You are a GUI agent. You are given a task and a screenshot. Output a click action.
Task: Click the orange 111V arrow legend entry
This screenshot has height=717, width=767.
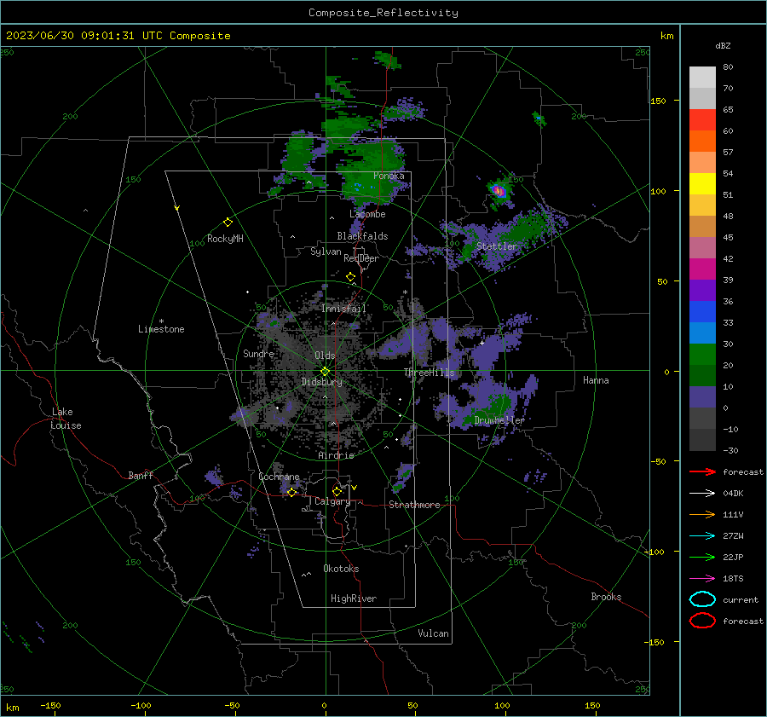tap(702, 514)
